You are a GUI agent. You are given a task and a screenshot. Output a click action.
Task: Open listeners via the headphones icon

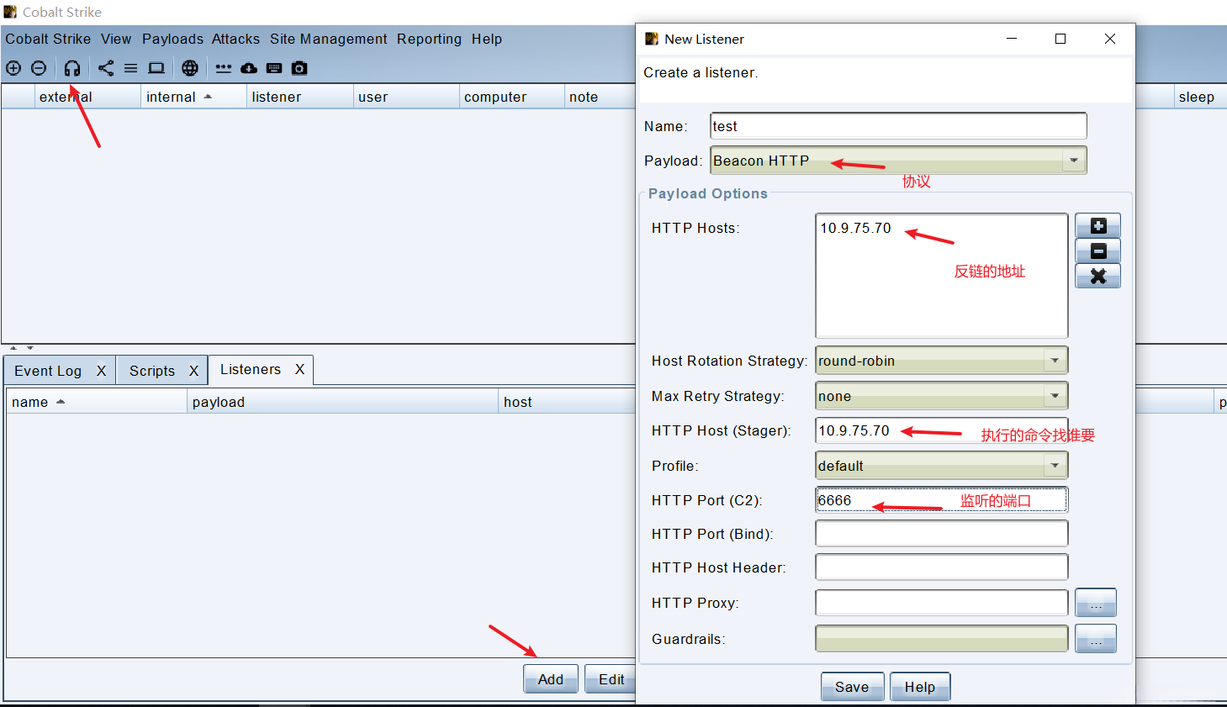(72, 68)
